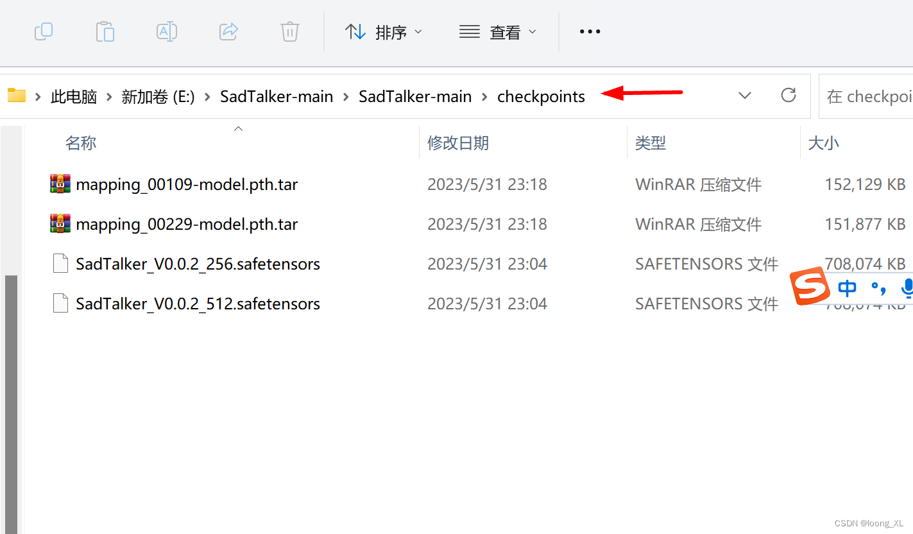Click the folder icon in address bar
Viewport: 913px width, 534px height.
tap(16, 96)
